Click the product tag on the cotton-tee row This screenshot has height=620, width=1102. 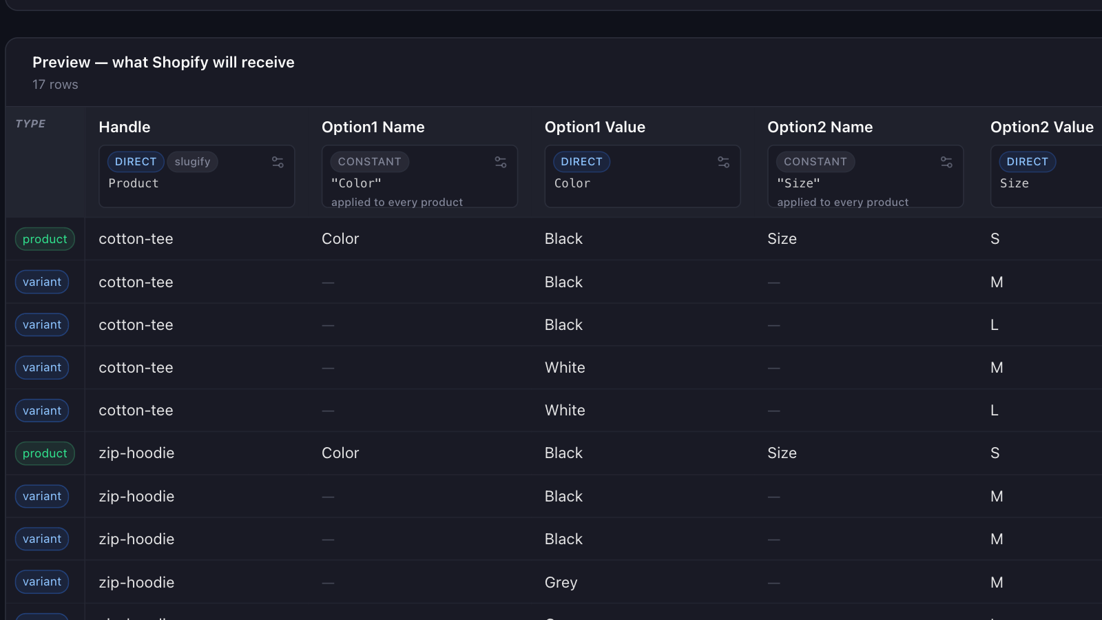[x=45, y=239]
